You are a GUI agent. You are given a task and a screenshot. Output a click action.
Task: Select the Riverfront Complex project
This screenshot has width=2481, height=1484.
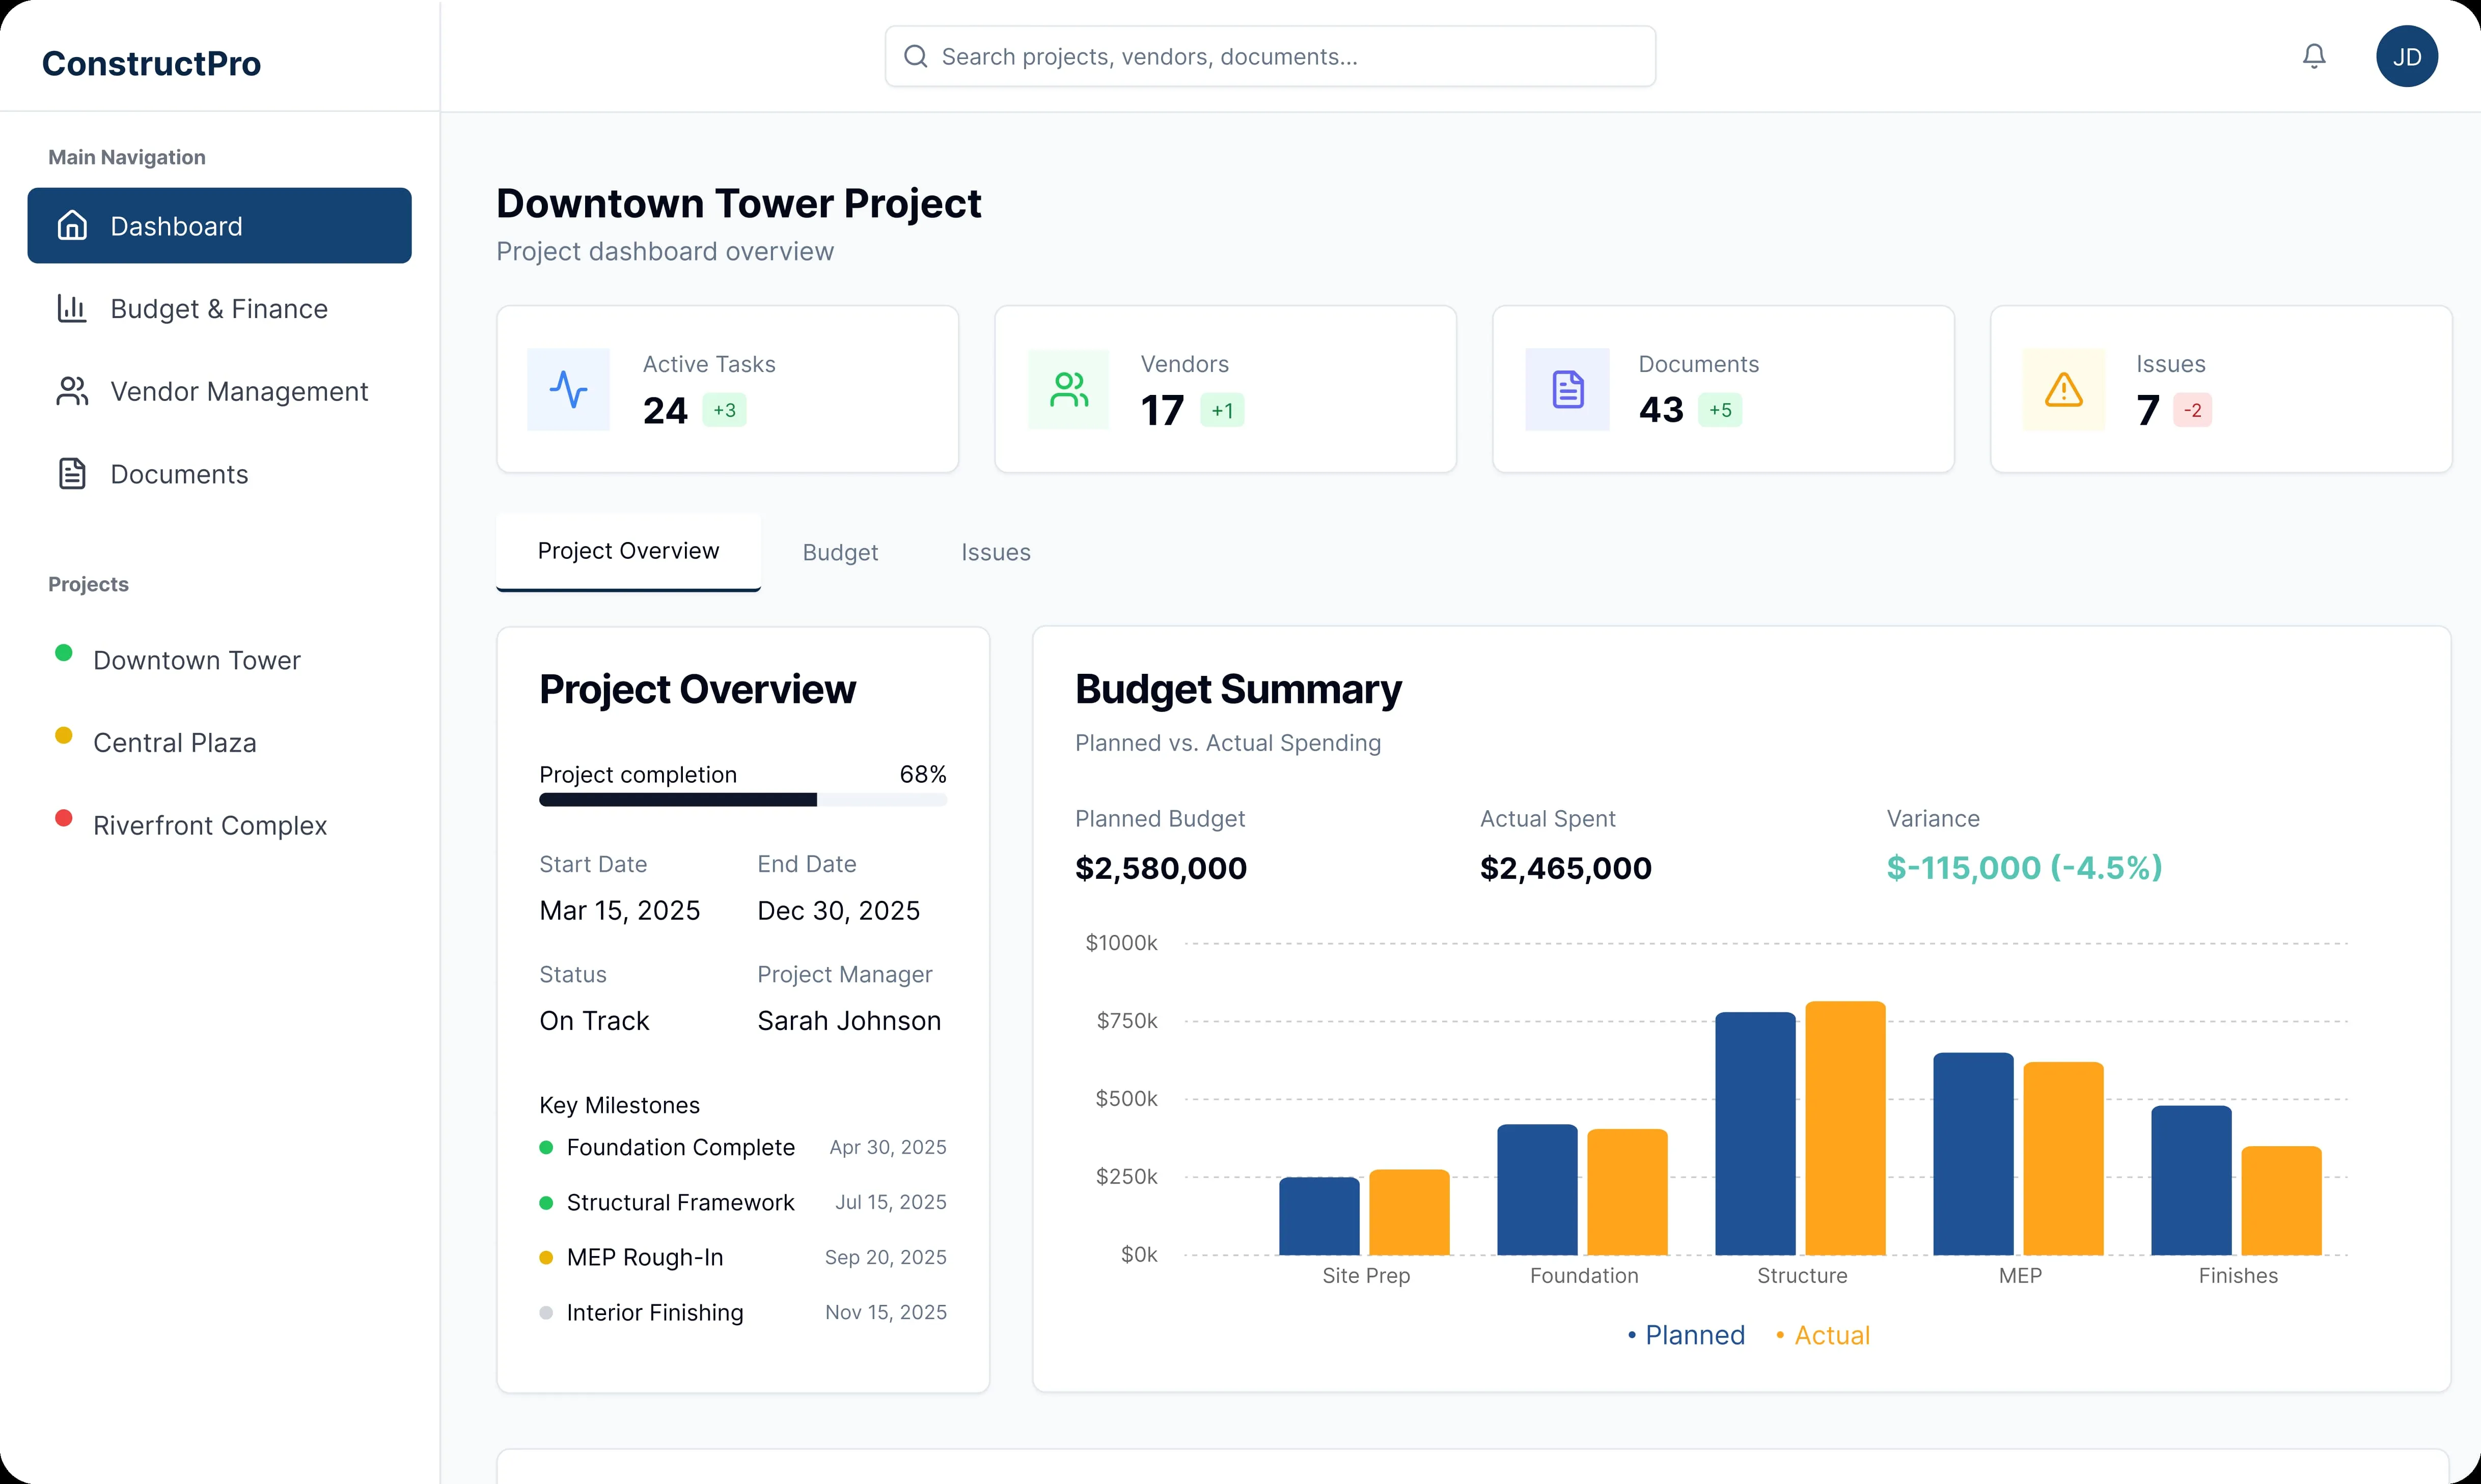(210, 825)
